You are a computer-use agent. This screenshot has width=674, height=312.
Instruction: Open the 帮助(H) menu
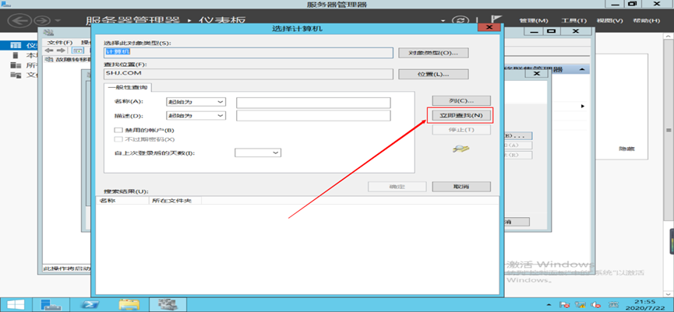tap(646, 20)
